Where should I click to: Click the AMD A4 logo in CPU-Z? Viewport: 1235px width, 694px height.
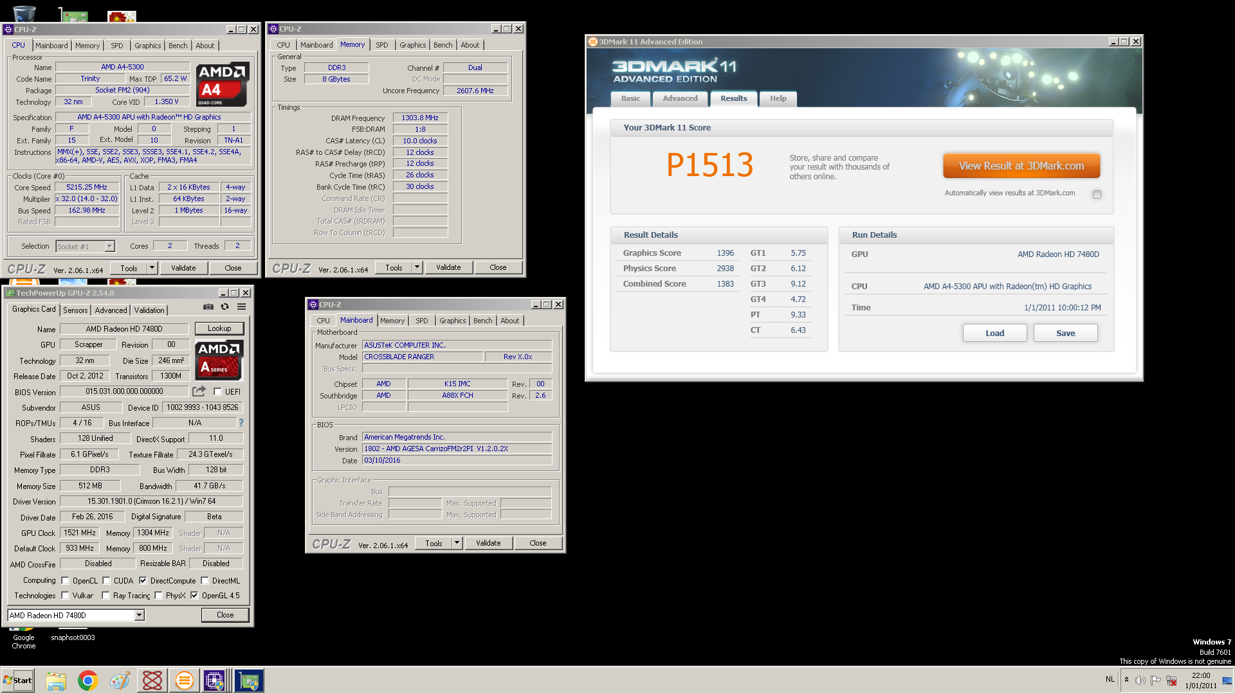222,84
